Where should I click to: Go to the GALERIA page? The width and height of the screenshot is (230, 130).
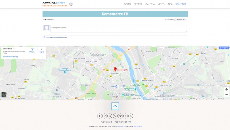[150, 4]
